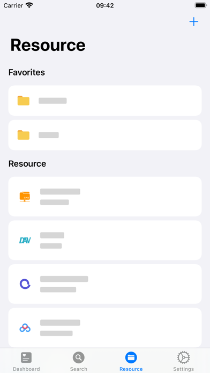Tap the first favorite's placeholder name
Screen dimensions: 210x373
click(x=52, y=101)
